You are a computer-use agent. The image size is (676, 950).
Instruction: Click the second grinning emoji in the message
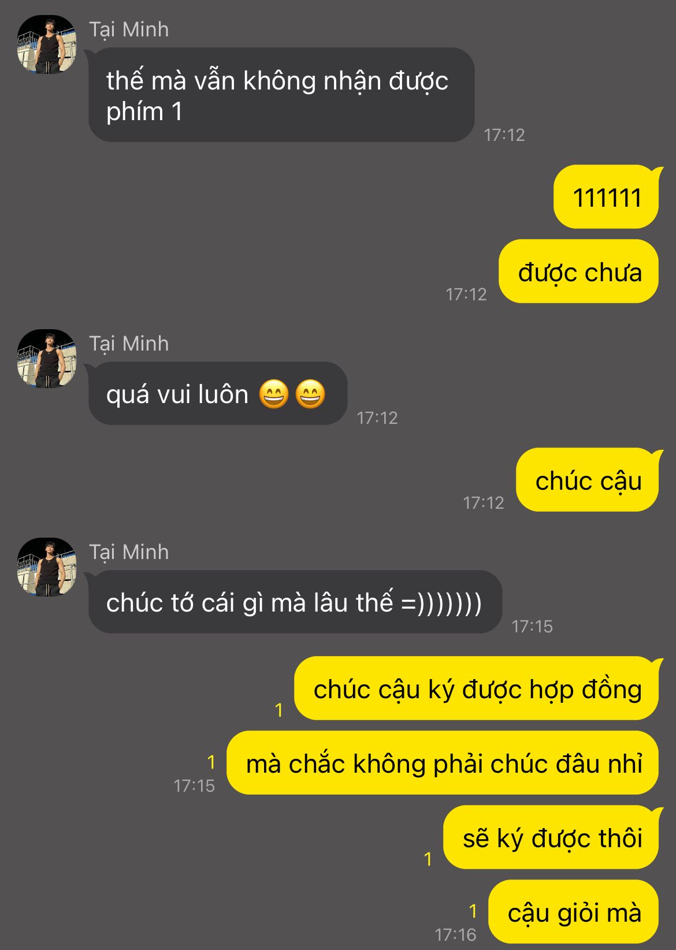tap(310, 394)
